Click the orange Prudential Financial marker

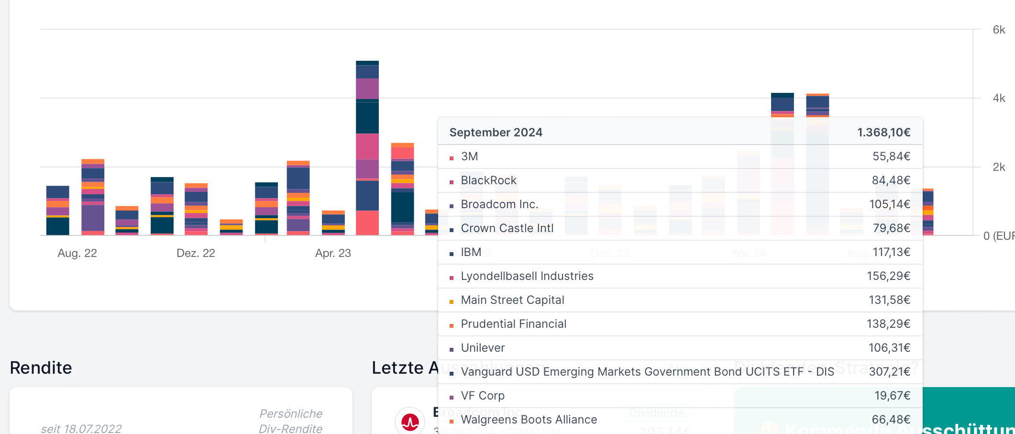coord(452,325)
